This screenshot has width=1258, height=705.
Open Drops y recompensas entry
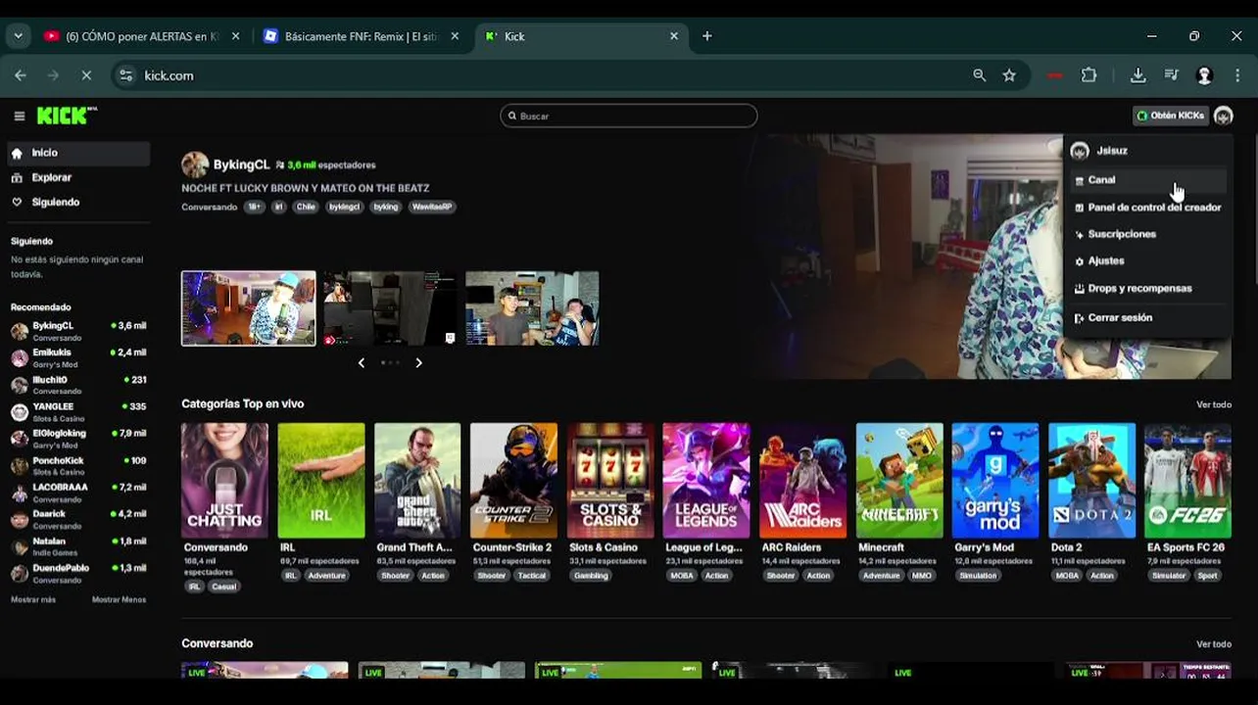[x=1147, y=289]
